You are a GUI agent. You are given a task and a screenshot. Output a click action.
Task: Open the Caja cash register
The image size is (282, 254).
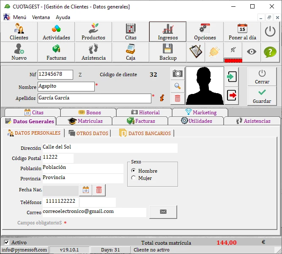click(131, 52)
